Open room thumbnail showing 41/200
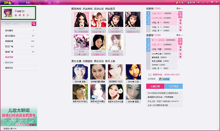220x131 pixels. [116, 19]
